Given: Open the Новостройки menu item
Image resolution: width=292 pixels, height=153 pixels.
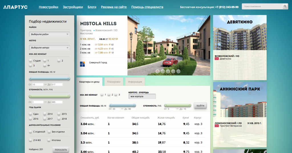Looking at the screenshot, I should tap(48, 7).
